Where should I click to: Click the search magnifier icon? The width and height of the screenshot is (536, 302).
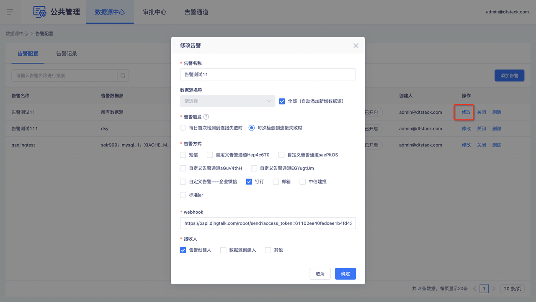pyautogui.click(x=123, y=76)
